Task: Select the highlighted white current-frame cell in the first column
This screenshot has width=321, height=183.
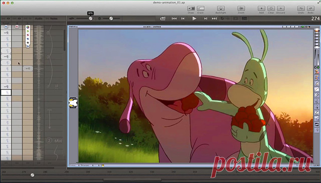Action: pos(6,92)
